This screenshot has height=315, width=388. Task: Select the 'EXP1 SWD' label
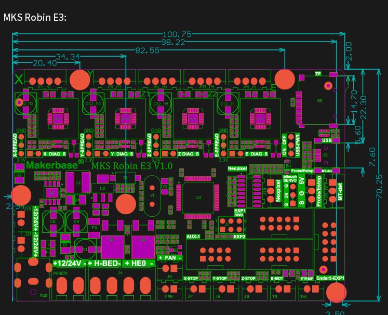pos(240,213)
